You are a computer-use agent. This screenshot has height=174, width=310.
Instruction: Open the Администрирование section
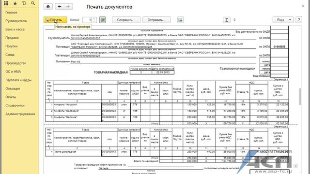coord(20,114)
